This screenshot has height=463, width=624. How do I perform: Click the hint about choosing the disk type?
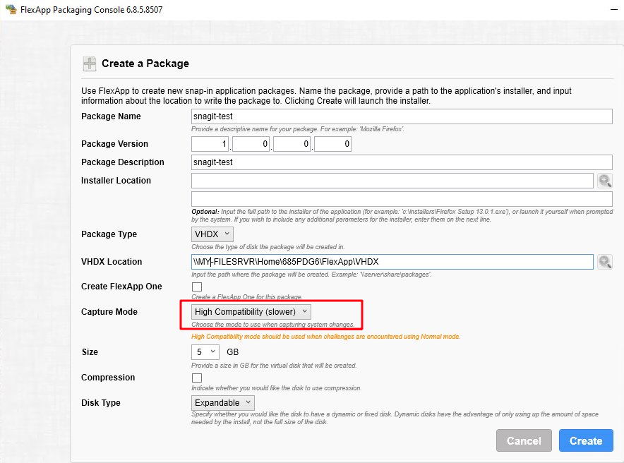point(268,246)
